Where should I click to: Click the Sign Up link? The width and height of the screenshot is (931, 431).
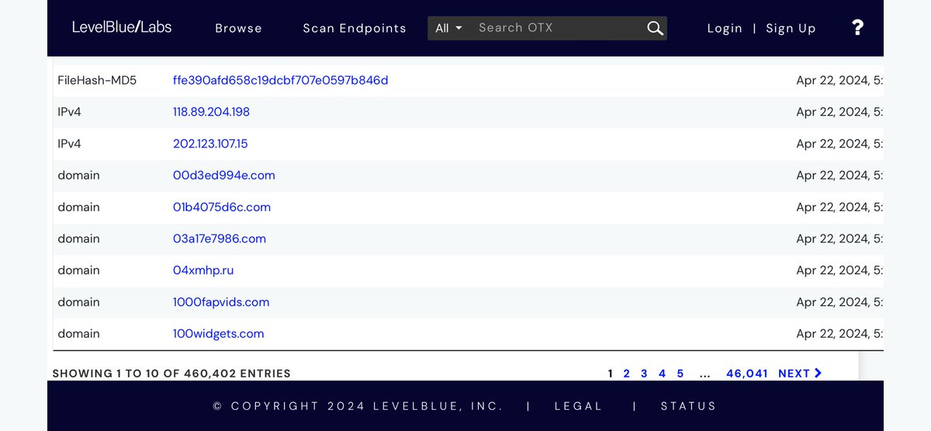tap(791, 28)
